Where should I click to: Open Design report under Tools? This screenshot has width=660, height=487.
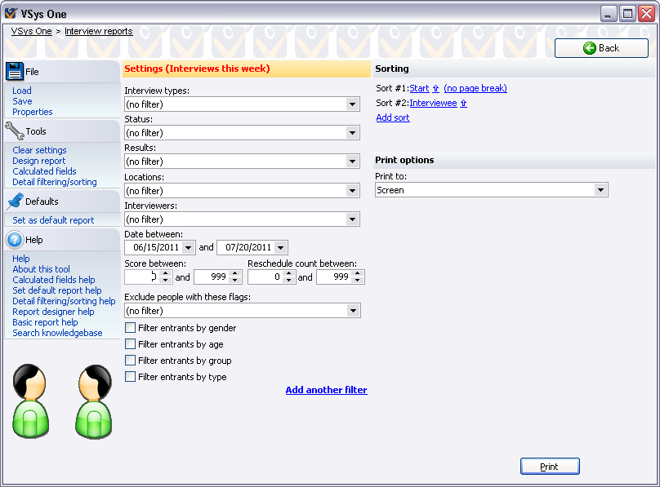tap(39, 161)
